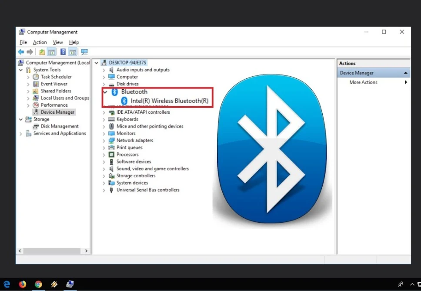Viewport: 421px width, 291px height.
Task: Click the Network adapters icon
Action: [111, 140]
